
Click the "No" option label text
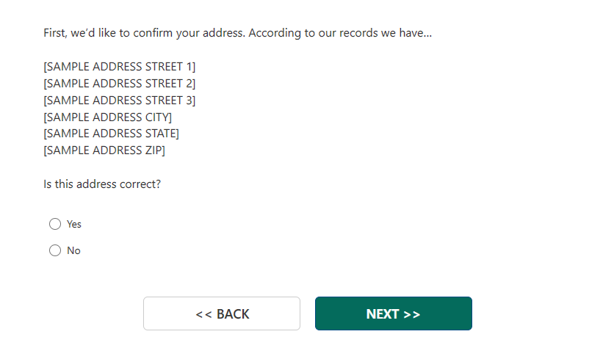click(73, 250)
